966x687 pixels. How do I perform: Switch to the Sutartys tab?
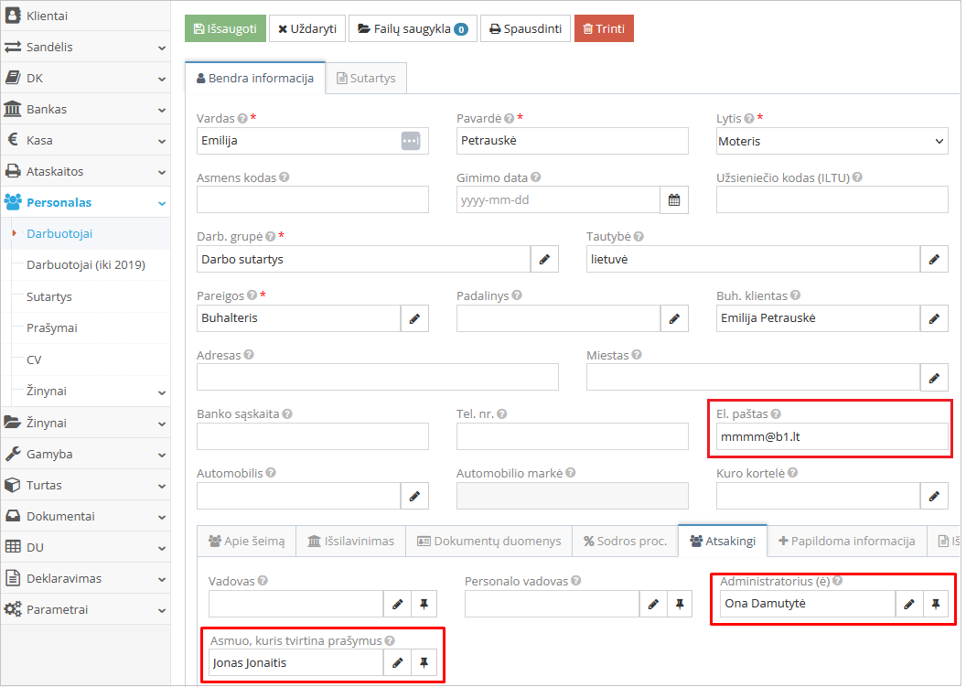point(366,79)
